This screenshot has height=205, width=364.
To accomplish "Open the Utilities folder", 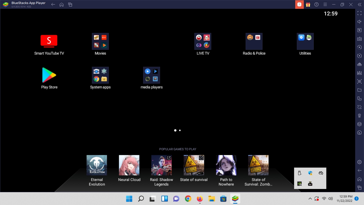I will (x=305, y=41).
